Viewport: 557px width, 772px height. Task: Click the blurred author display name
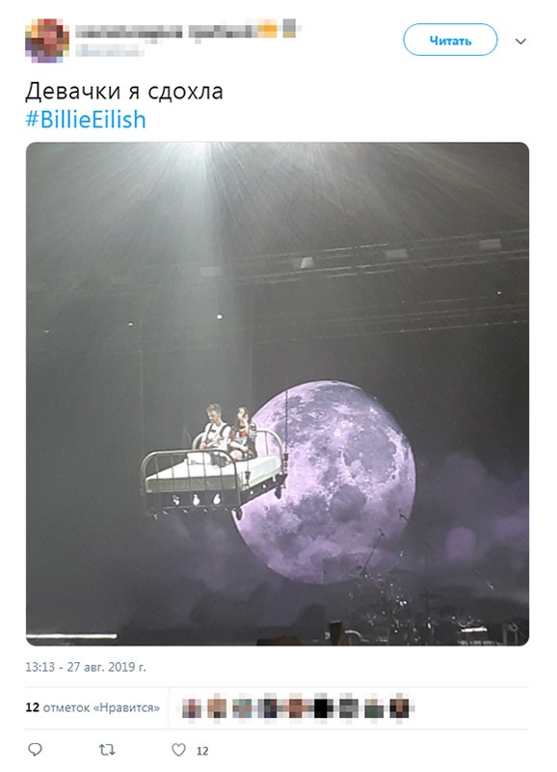click(186, 29)
